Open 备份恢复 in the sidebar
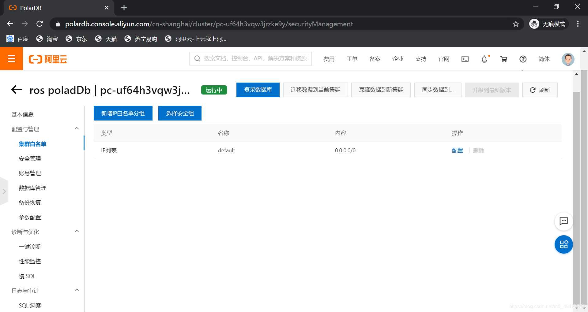Screen dimensions: 588x312 click(x=30, y=202)
